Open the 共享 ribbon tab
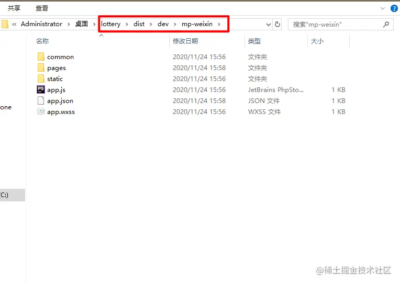The image size is (400, 284). 14,8
